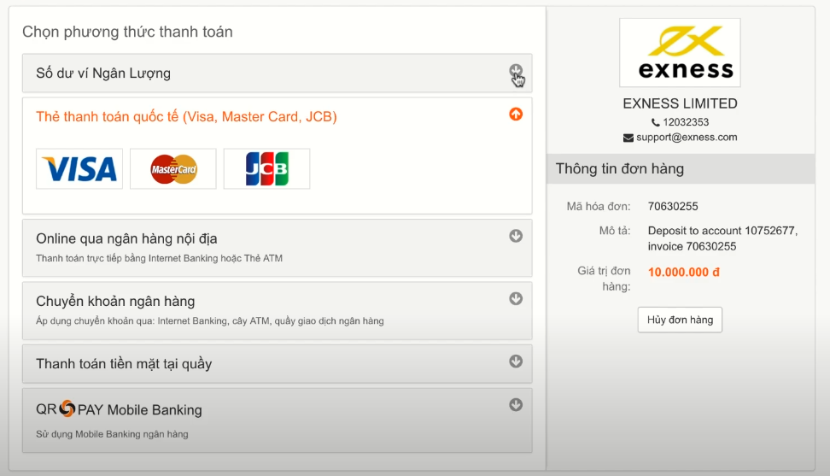Pick the JCB card logo
The image size is (830, 476).
point(266,169)
